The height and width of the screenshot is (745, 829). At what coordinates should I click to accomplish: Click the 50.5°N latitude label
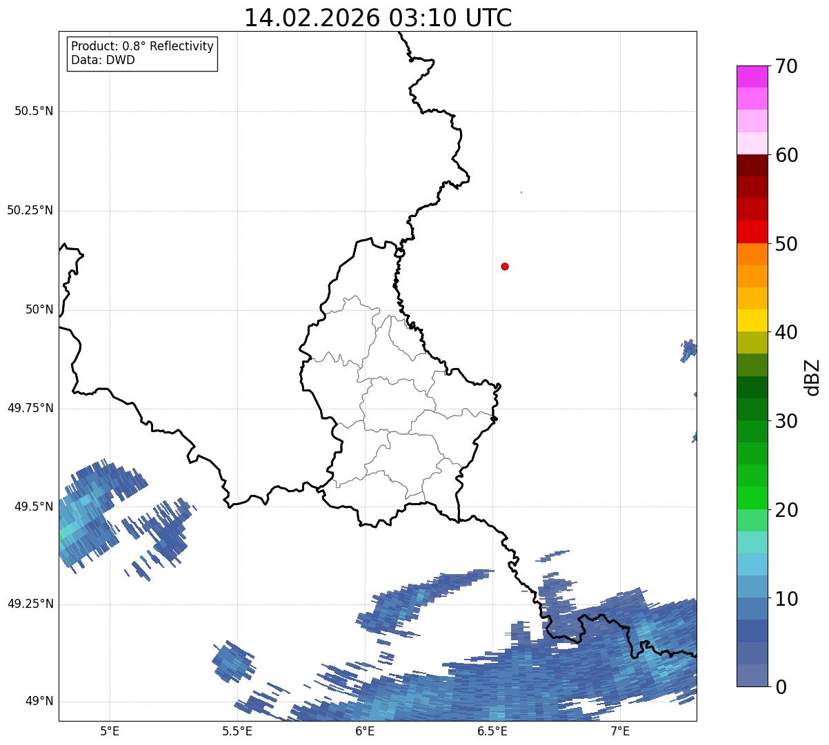point(34,111)
